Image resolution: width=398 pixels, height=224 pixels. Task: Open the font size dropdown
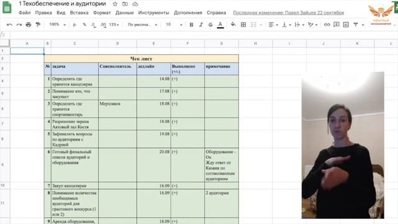(x=174, y=25)
